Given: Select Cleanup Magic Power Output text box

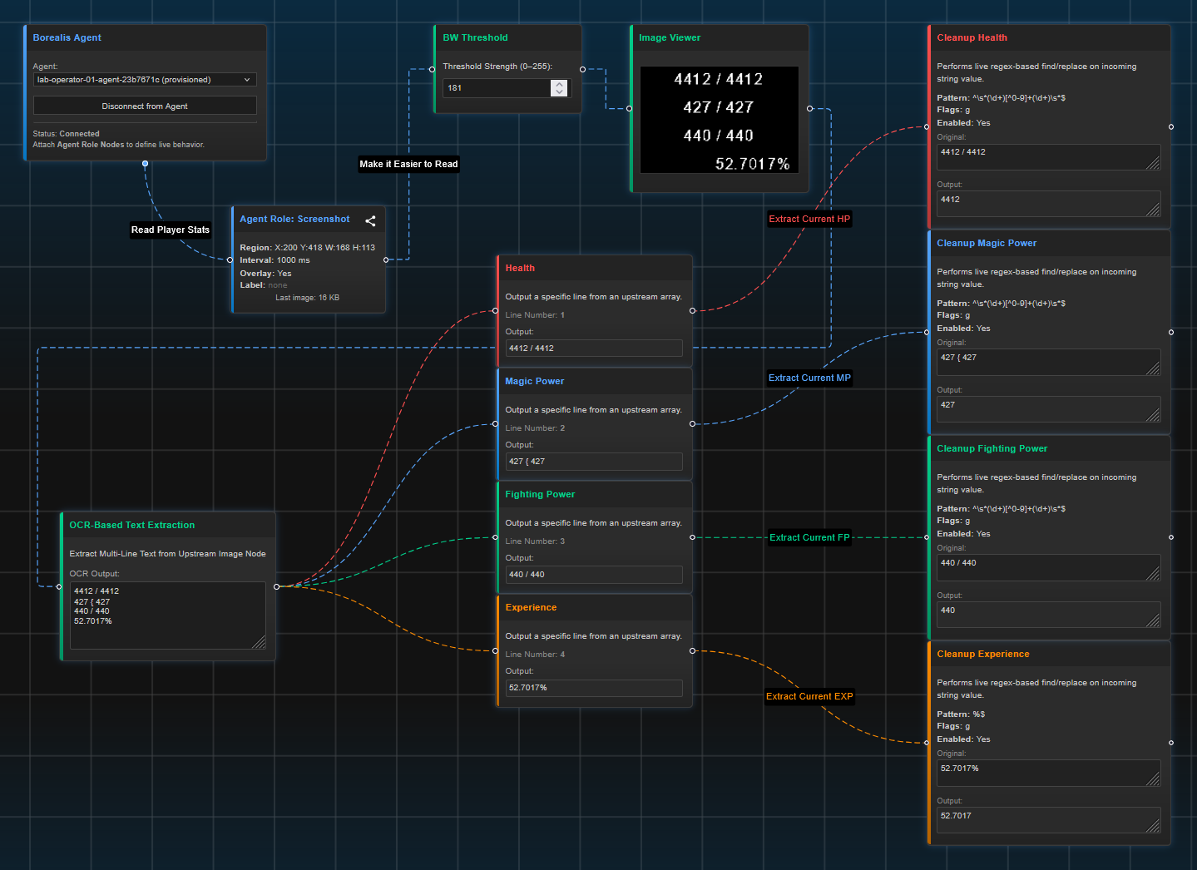Looking at the screenshot, I should (x=1049, y=410).
